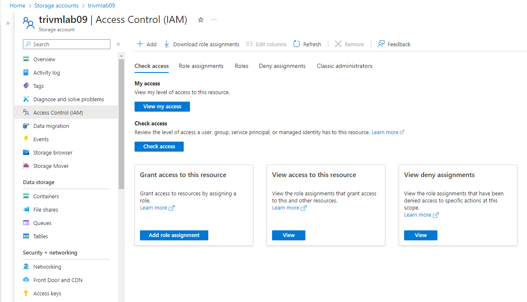The height and width of the screenshot is (302, 527).
Task: Expand the portal menu chevron at left edge
Action: pyautogui.click(x=8, y=23)
